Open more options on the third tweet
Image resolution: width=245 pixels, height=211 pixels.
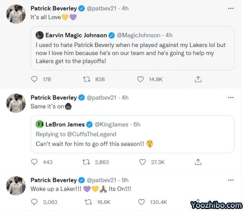tap(230, 180)
